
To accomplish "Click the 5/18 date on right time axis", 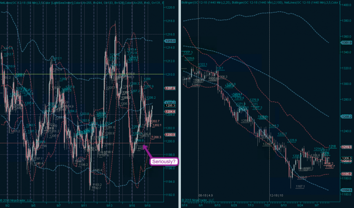I will [x=185, y=205].
